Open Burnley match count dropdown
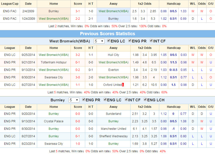This screenshot has width=215, height=155. (74, 100)
